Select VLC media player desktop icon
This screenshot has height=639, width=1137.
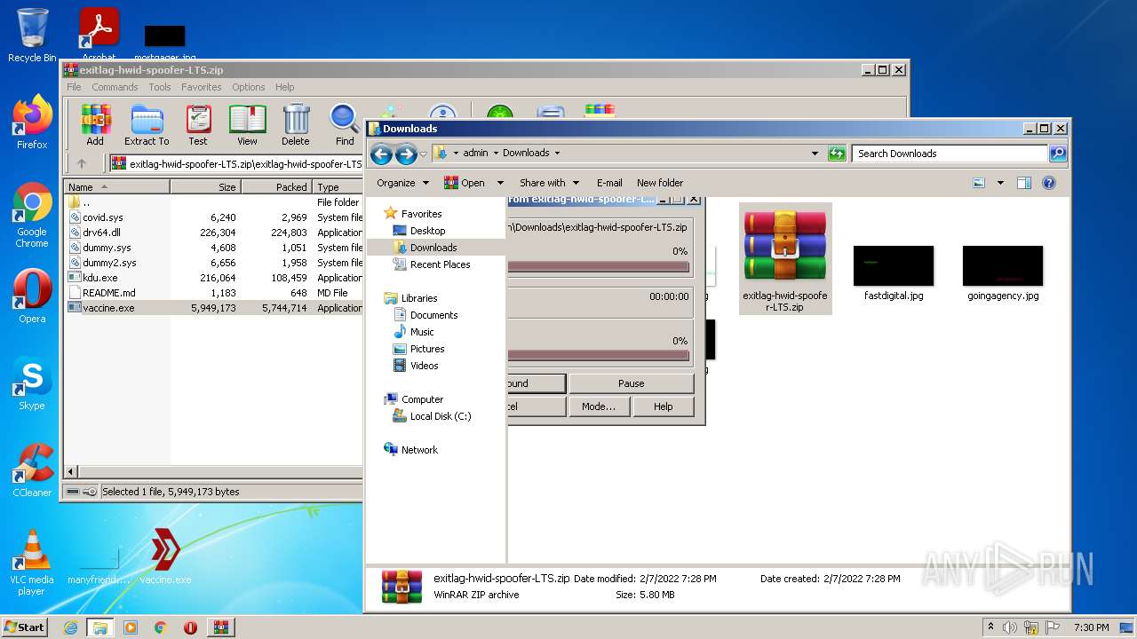(x=32, y=563)
